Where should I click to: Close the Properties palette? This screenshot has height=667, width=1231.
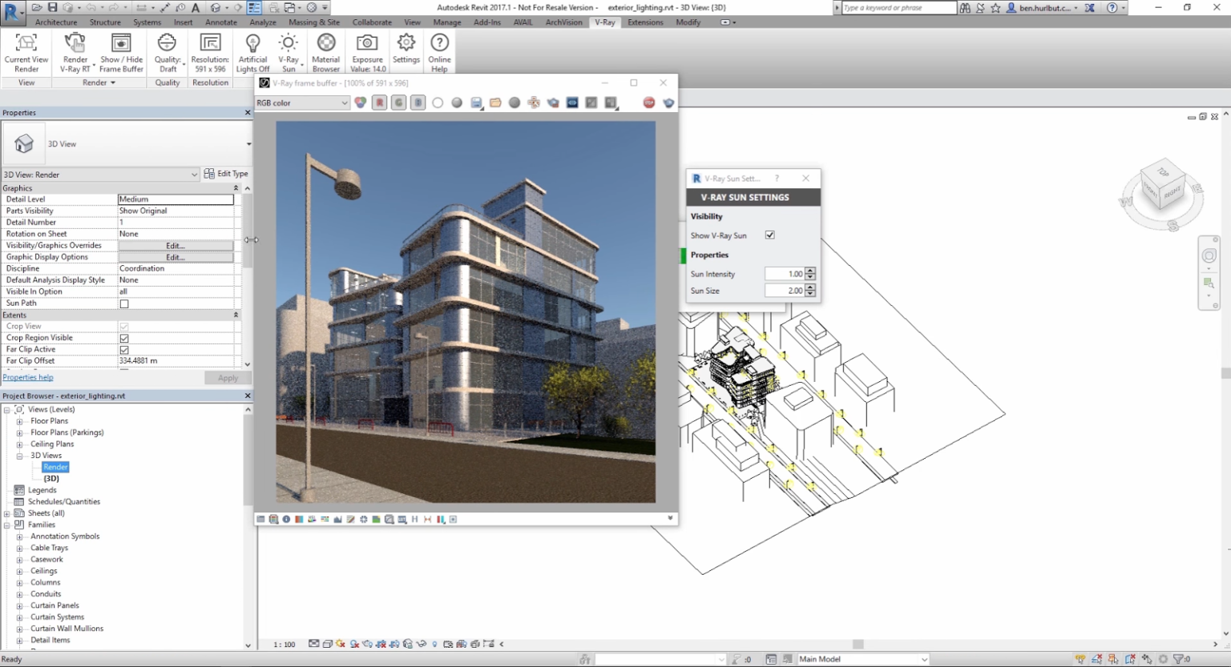(x=247, y=113)
